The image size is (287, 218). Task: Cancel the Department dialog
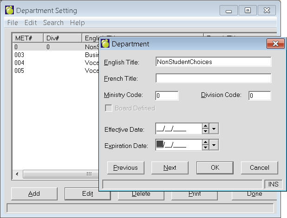(259, 167)
